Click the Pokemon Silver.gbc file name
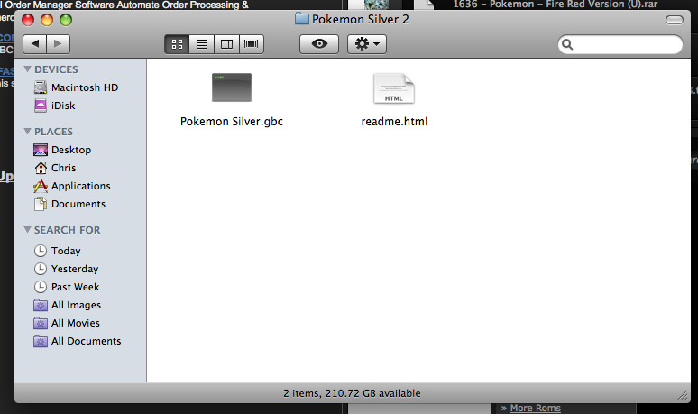Viewport: 698px width, 414px height. [x=232, y=122]
